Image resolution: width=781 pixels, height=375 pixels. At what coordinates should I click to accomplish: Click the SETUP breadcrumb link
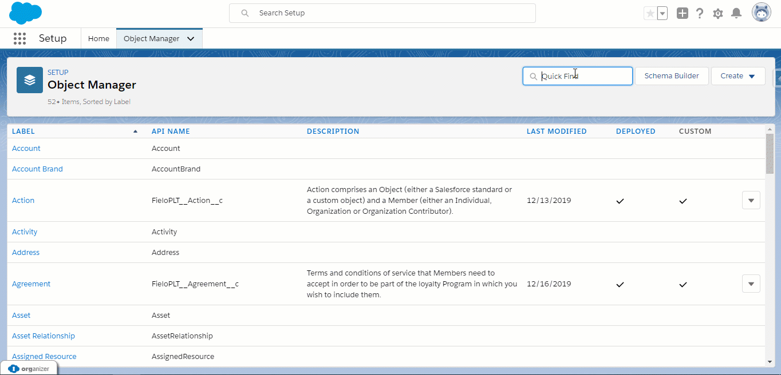[x=58, y=73]
